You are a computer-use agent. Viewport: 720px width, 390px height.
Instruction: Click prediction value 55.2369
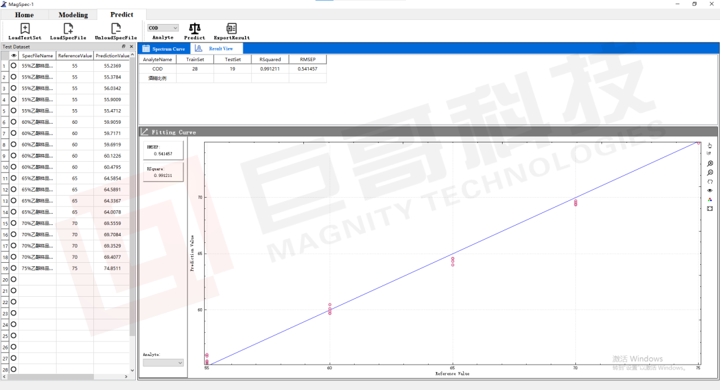[113, 65]
